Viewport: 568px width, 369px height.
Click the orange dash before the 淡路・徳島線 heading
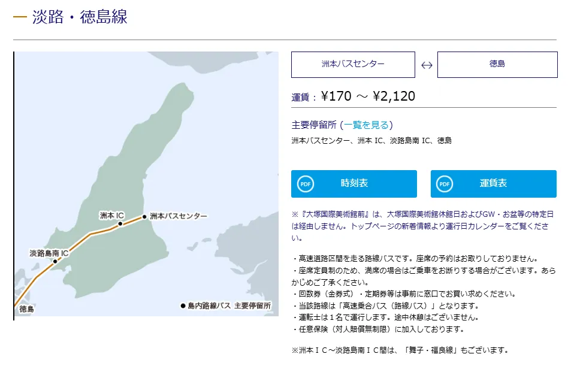[x=20, y=17]
